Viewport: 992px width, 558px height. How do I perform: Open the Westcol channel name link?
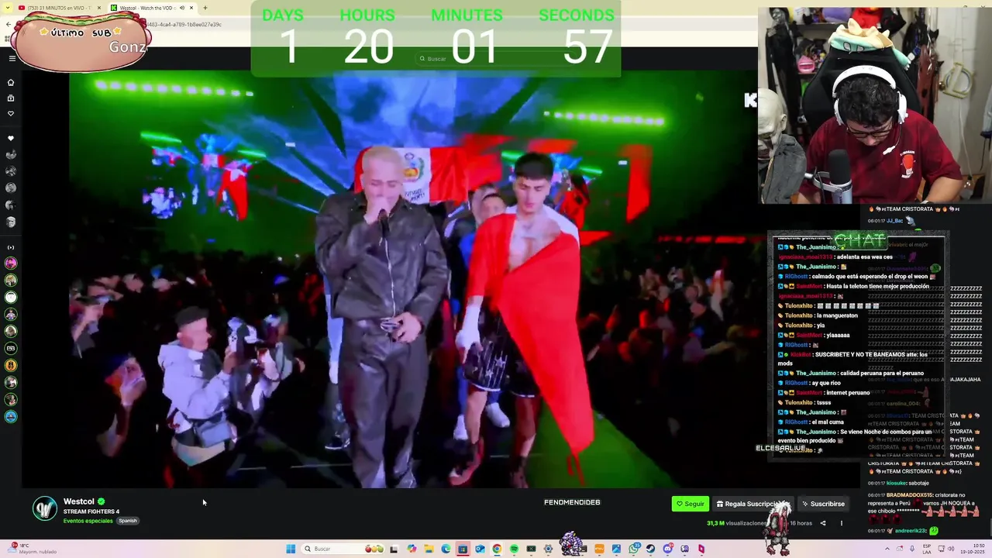pos(78,501)
